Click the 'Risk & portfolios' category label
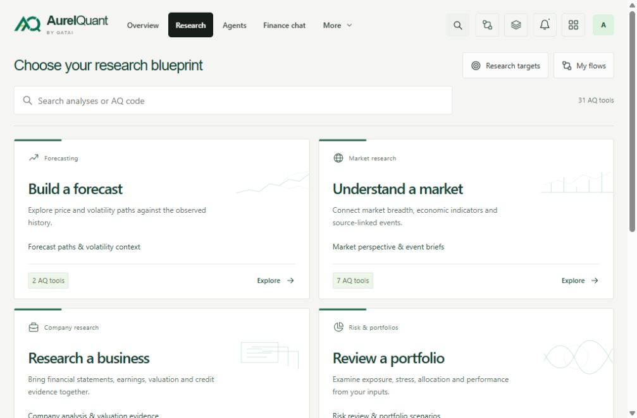The image size is (637, 418). 373,328
